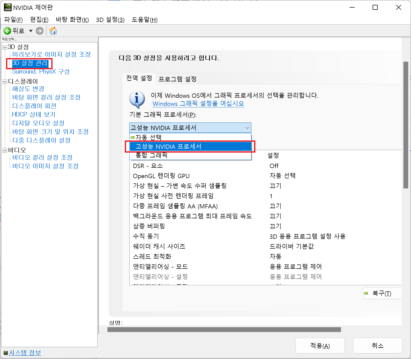This screenshot has width=411, height=359.
Task: Select 가상 현실 – 가변 속도 수퍼 샘플링 row
Action: click(265, 186)
